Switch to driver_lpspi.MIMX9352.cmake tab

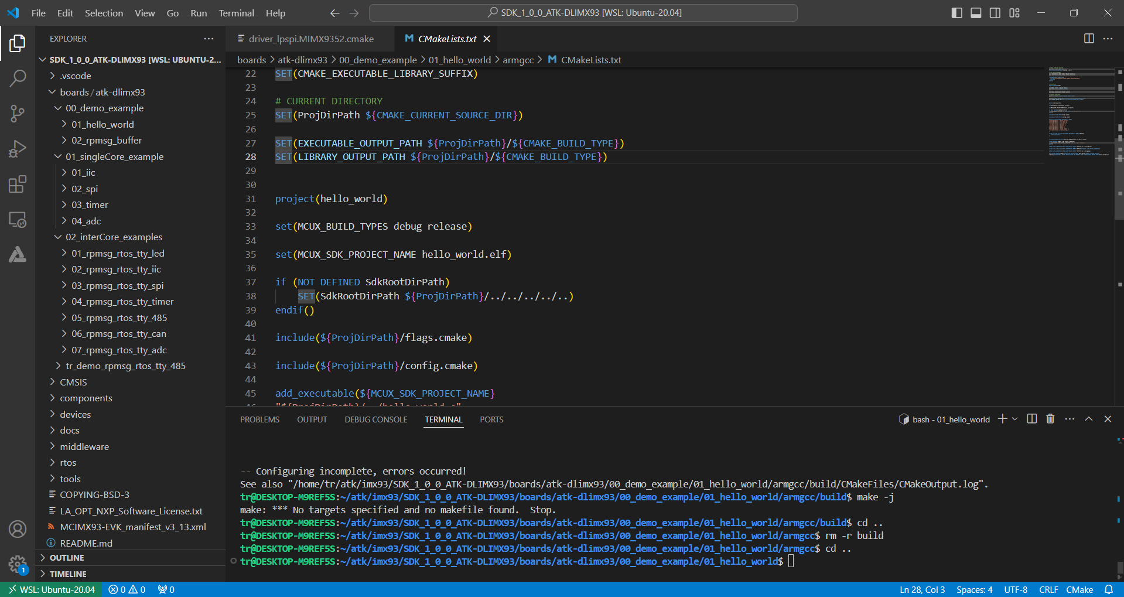310,39
